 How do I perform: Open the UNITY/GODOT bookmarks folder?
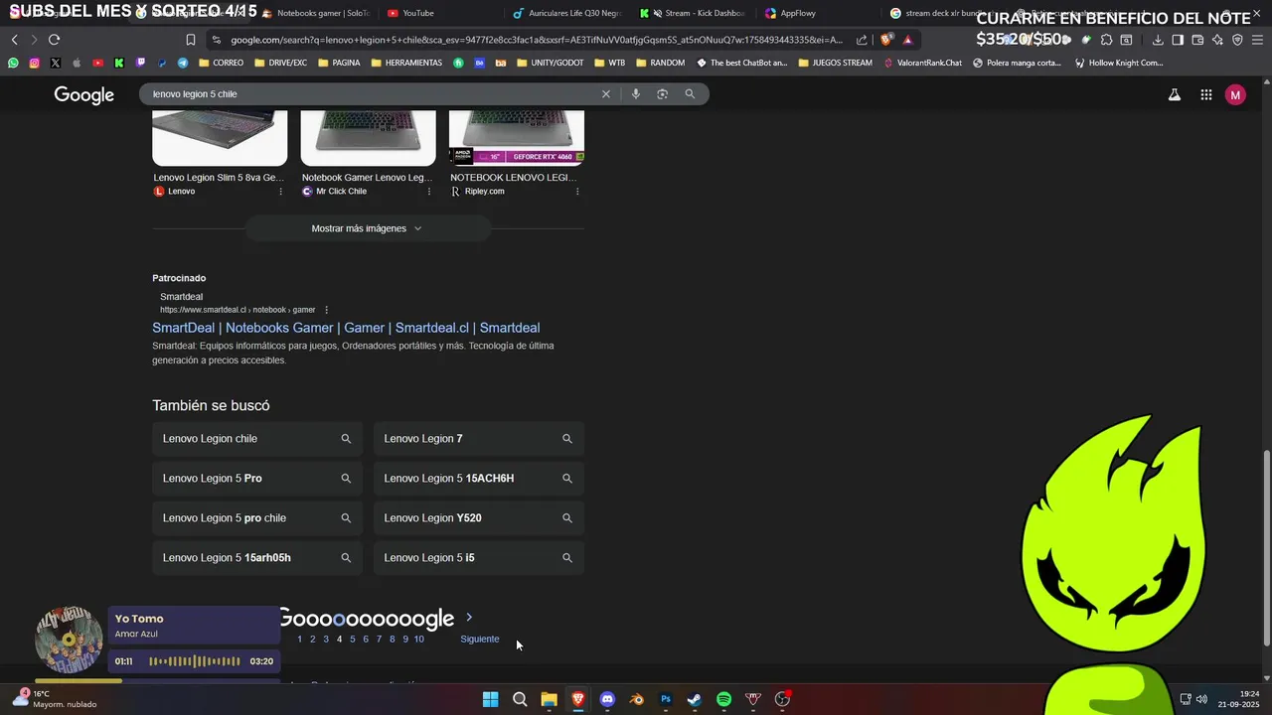[551, 63]
